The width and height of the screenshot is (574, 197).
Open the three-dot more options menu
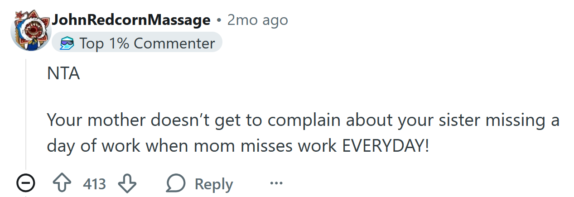pyautogui.click(x=276, y=184)
